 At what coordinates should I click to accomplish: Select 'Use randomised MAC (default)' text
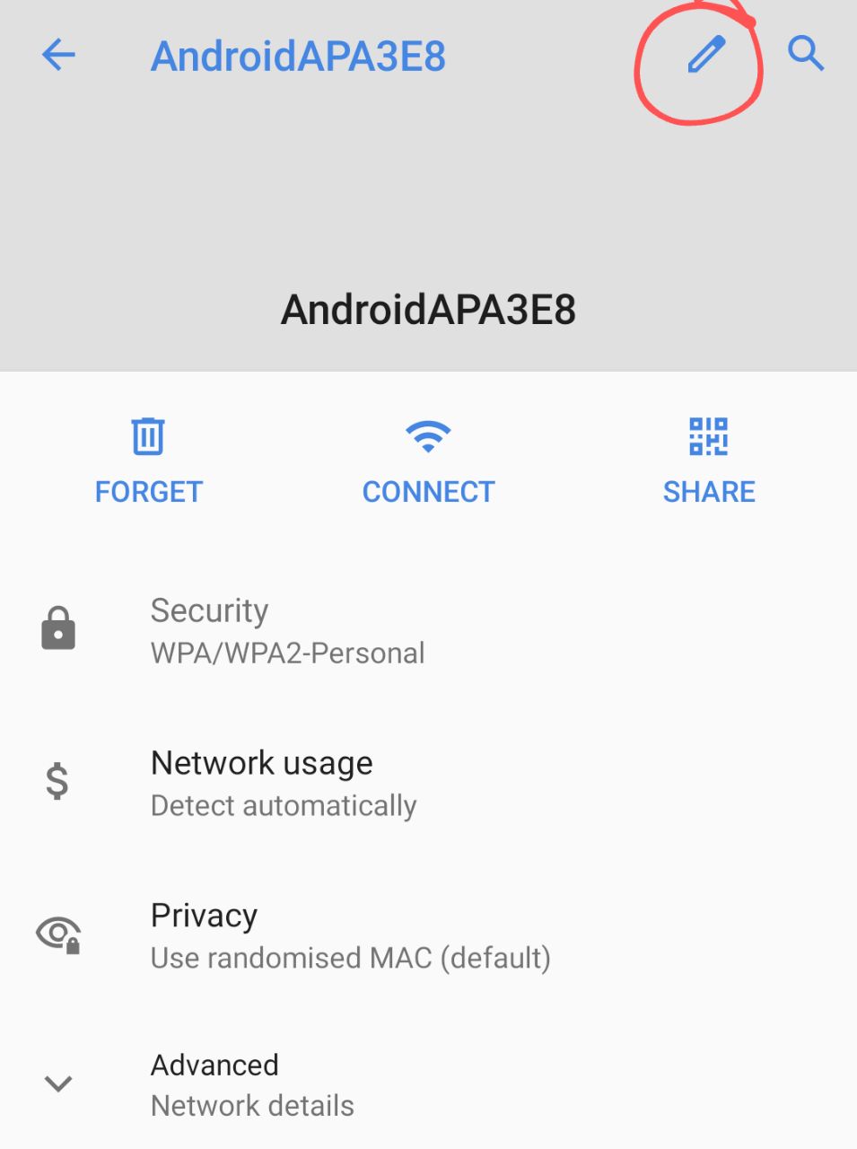click(x=350, y=958)
